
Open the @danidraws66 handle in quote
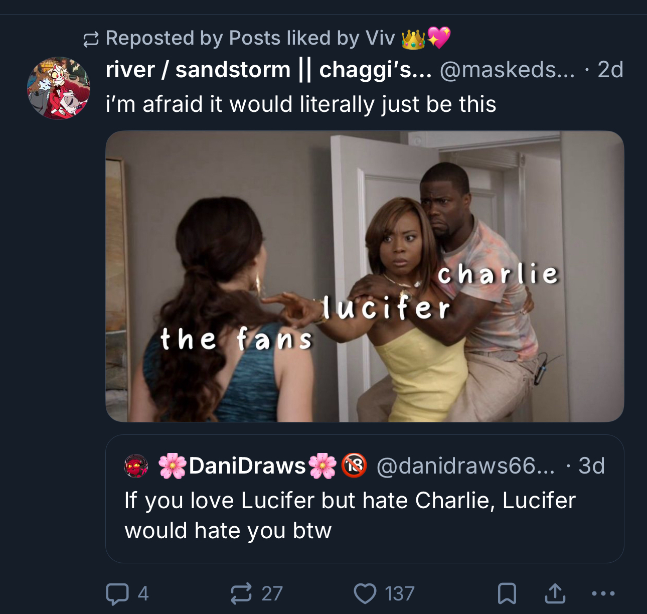pos(465,466)
